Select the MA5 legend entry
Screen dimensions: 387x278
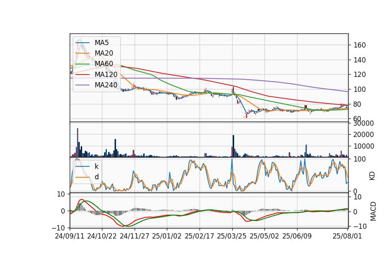pyautogui.click(x=92, y=43)
